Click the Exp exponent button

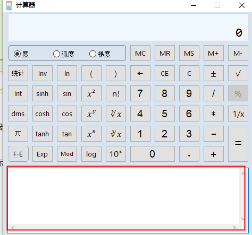[x=43, y=154]
